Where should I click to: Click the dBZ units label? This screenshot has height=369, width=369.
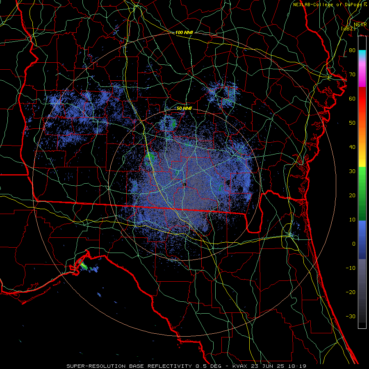348,28
